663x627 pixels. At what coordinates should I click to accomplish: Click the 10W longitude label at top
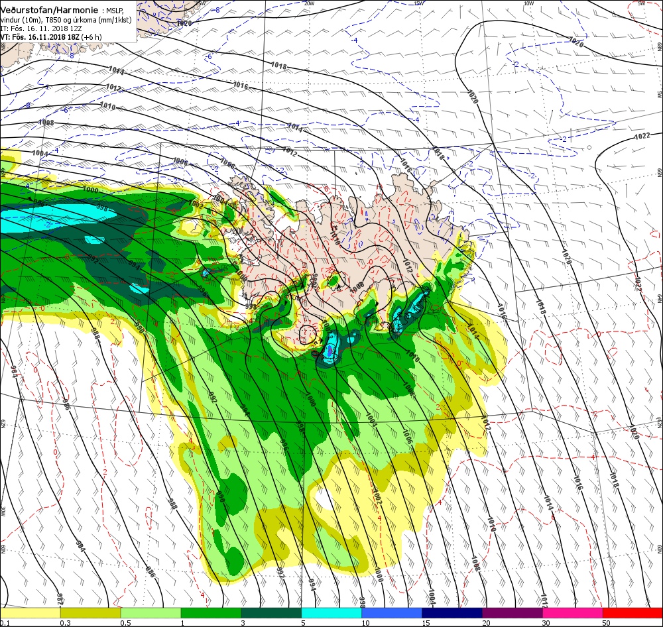coord(528,3)
